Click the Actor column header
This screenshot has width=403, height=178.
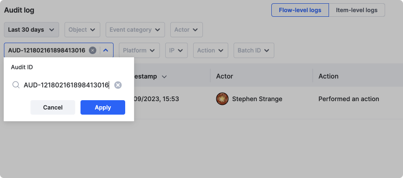[x=224, y=76]
